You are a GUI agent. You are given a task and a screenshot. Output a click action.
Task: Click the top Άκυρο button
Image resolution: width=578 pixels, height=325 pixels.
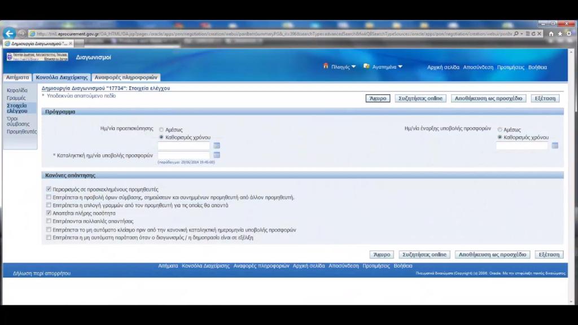pyautogui.click(x=378, y=98)
